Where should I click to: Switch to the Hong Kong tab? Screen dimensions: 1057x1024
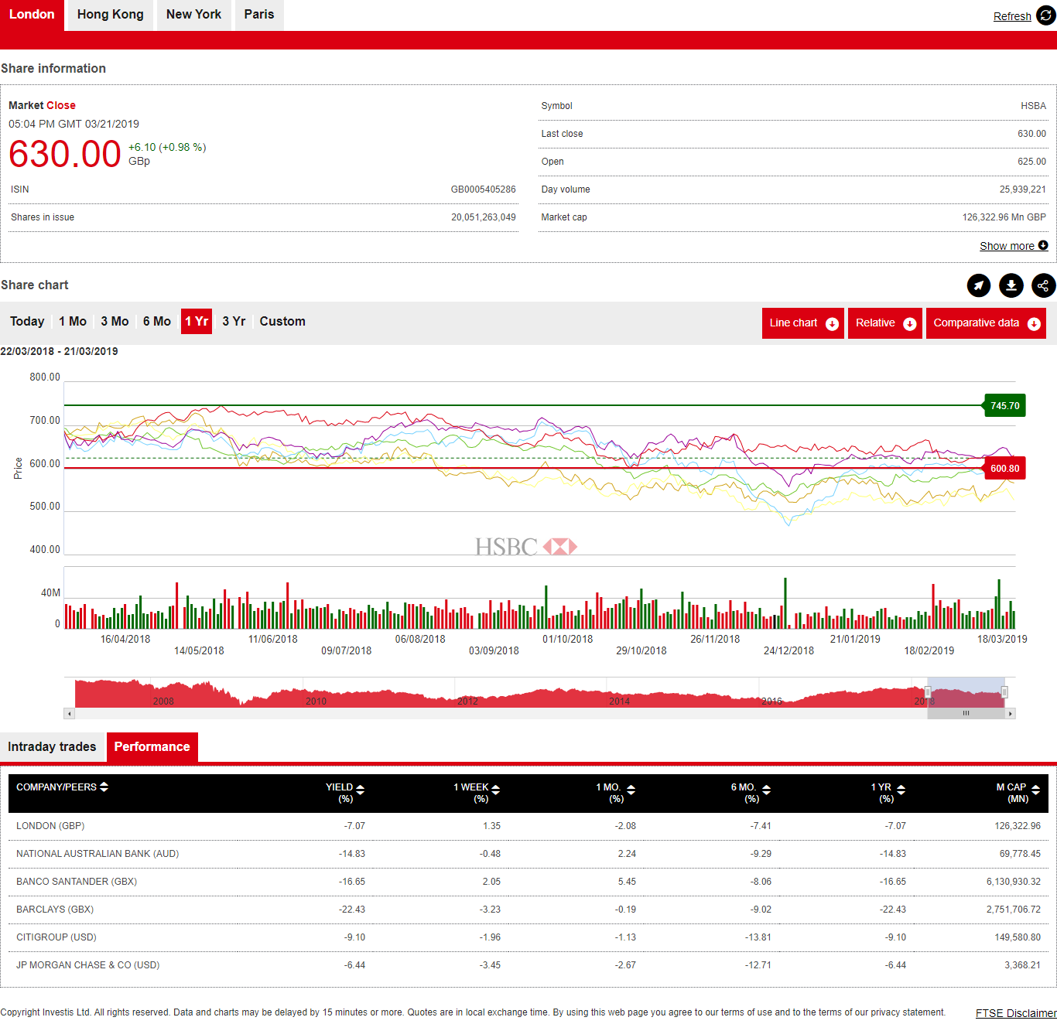pos(111,15)
